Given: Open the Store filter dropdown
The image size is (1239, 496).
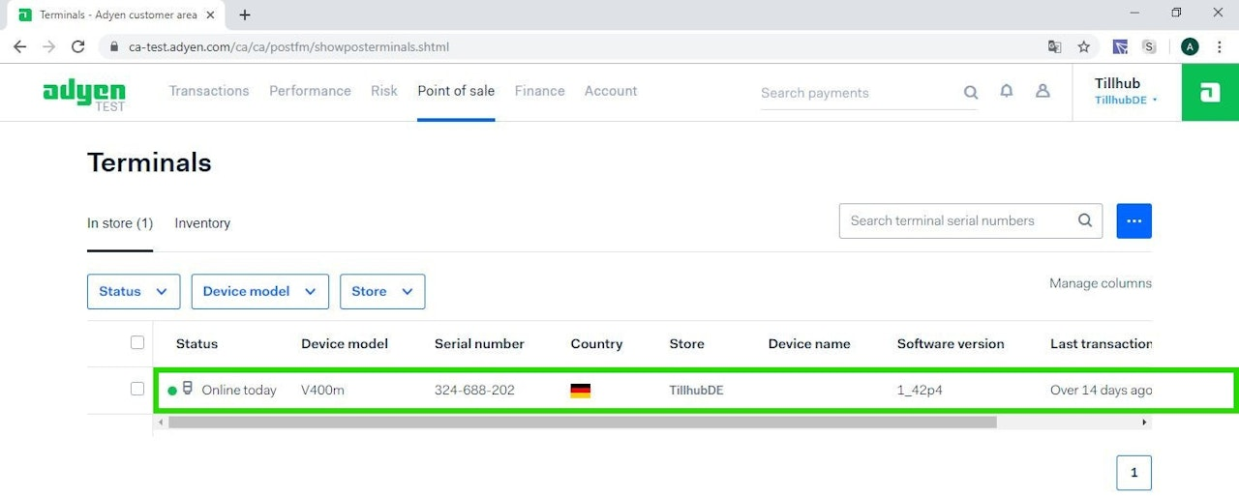Looking at the screenshot, I should [x=382, y=291].
